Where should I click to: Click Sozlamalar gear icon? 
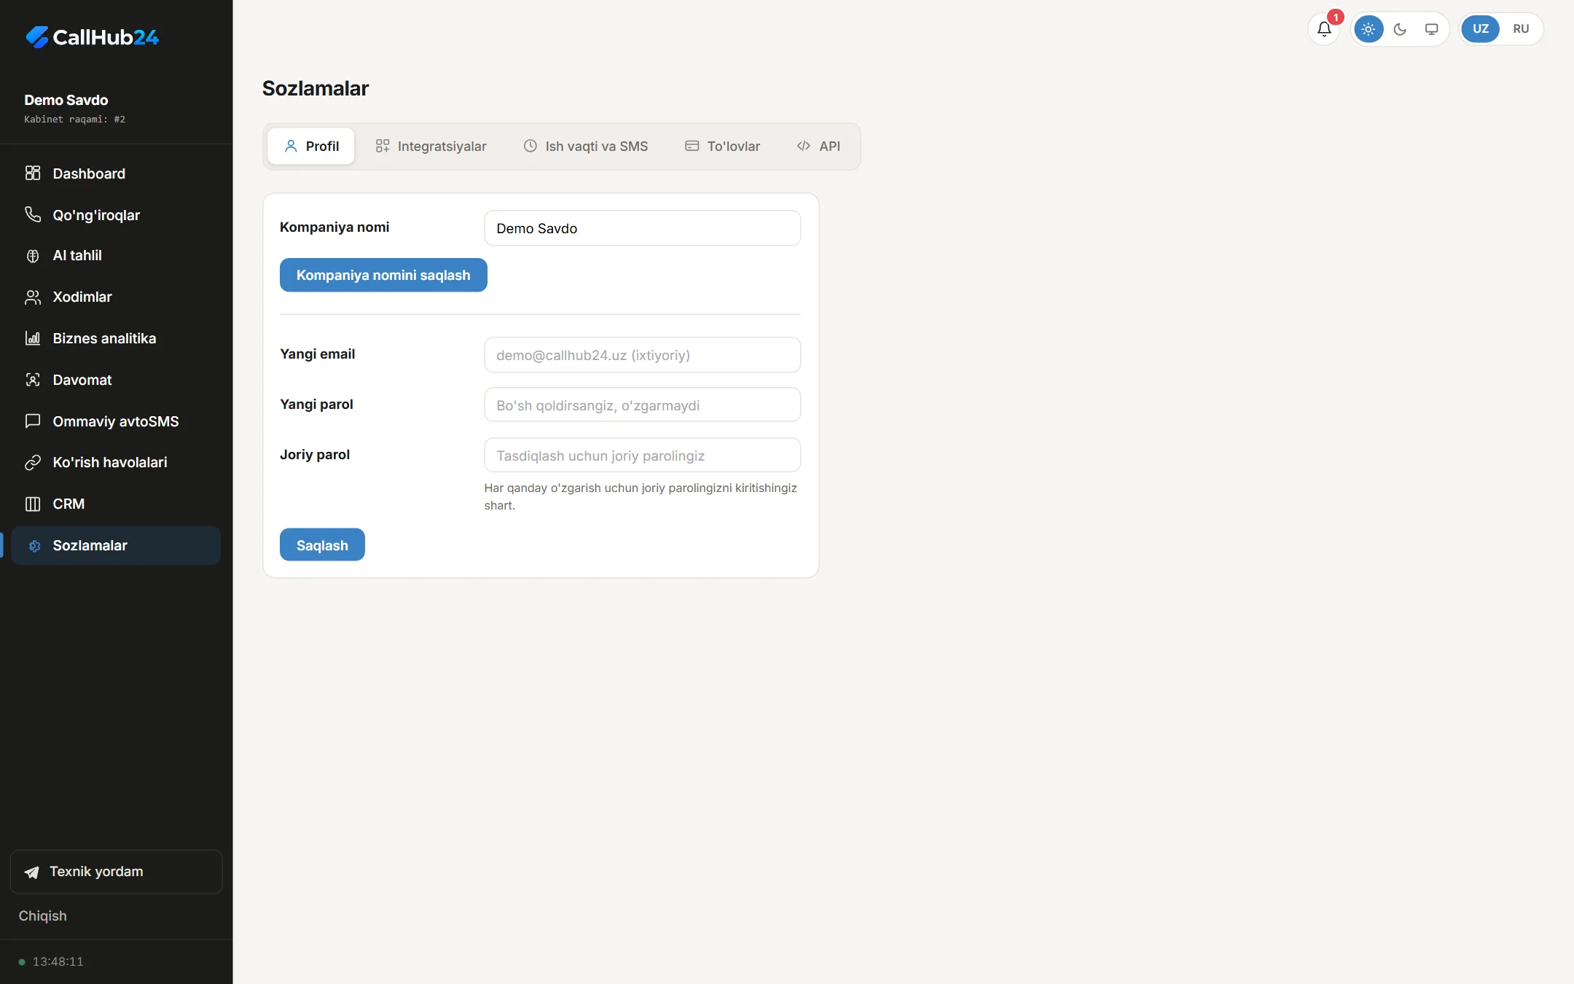pyautogui.click(x=34, y=546)
